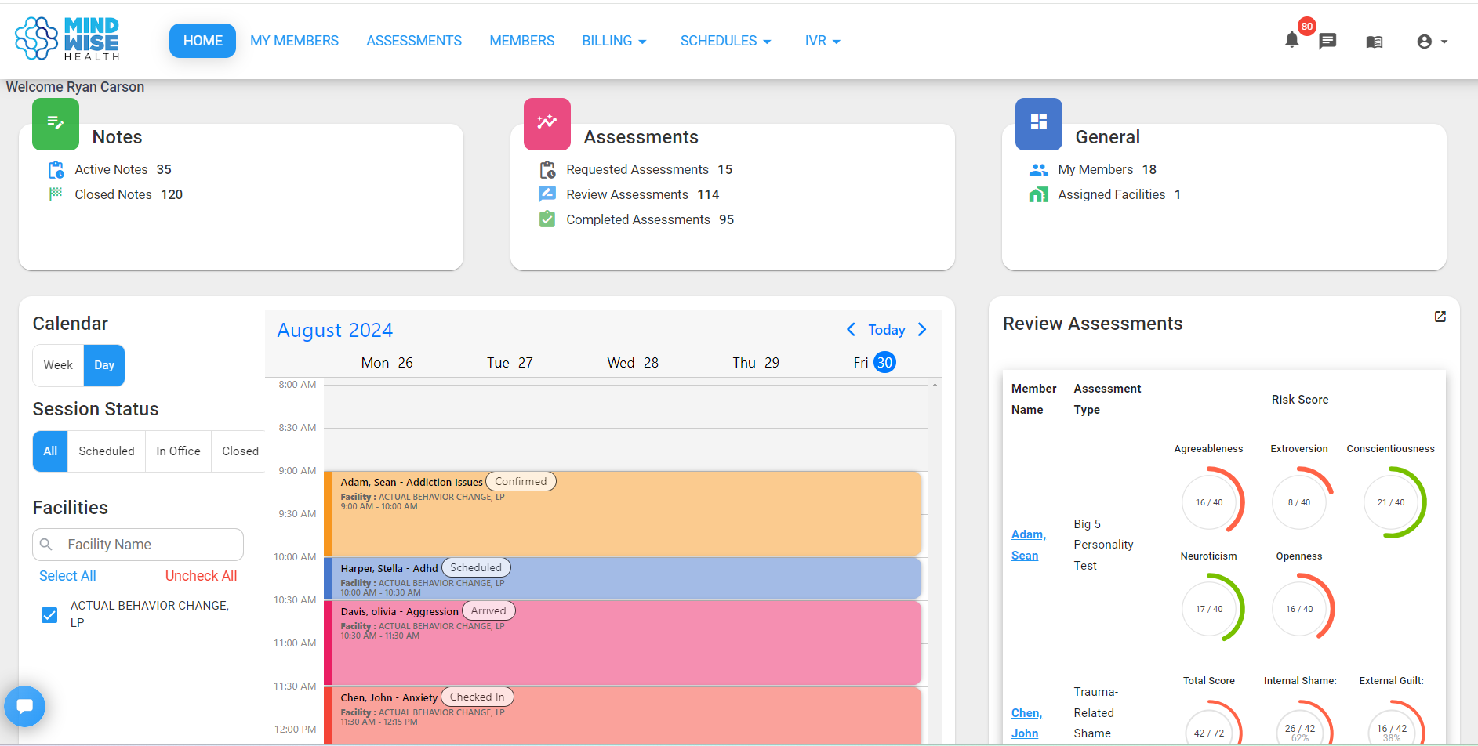Switch to the MY MEMBERS tab

coord(294,41)
